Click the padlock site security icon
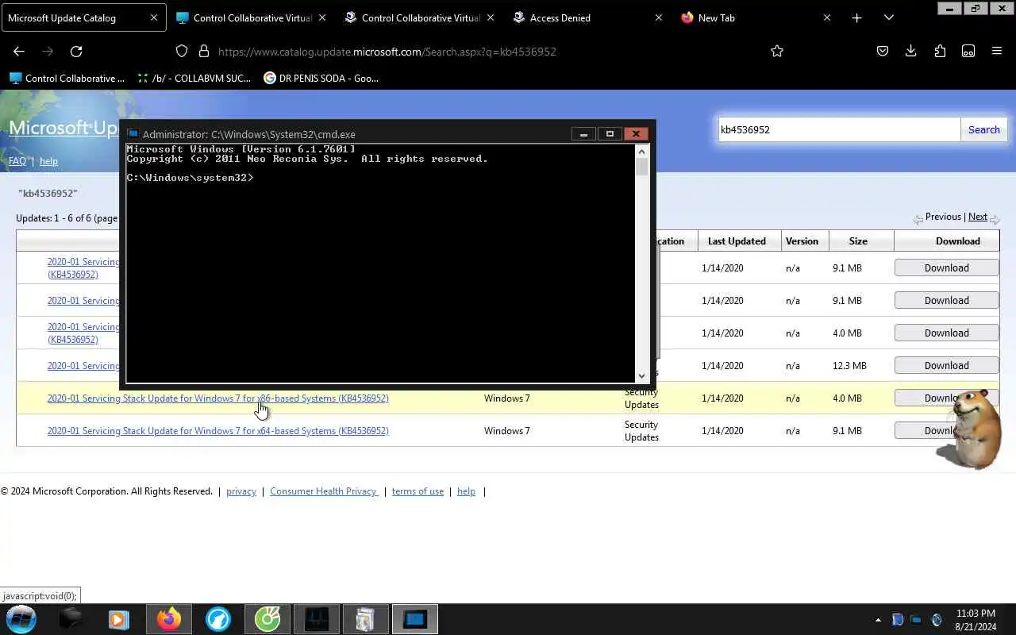The height and width of the screenshot is (635, 1016). (204, 51)
